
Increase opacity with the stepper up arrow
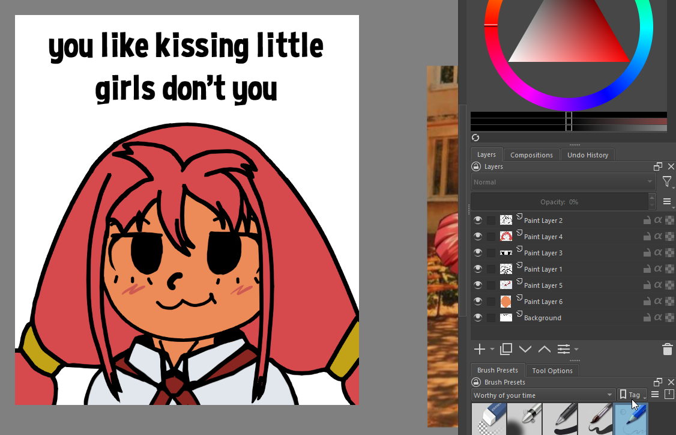point(652,198)
